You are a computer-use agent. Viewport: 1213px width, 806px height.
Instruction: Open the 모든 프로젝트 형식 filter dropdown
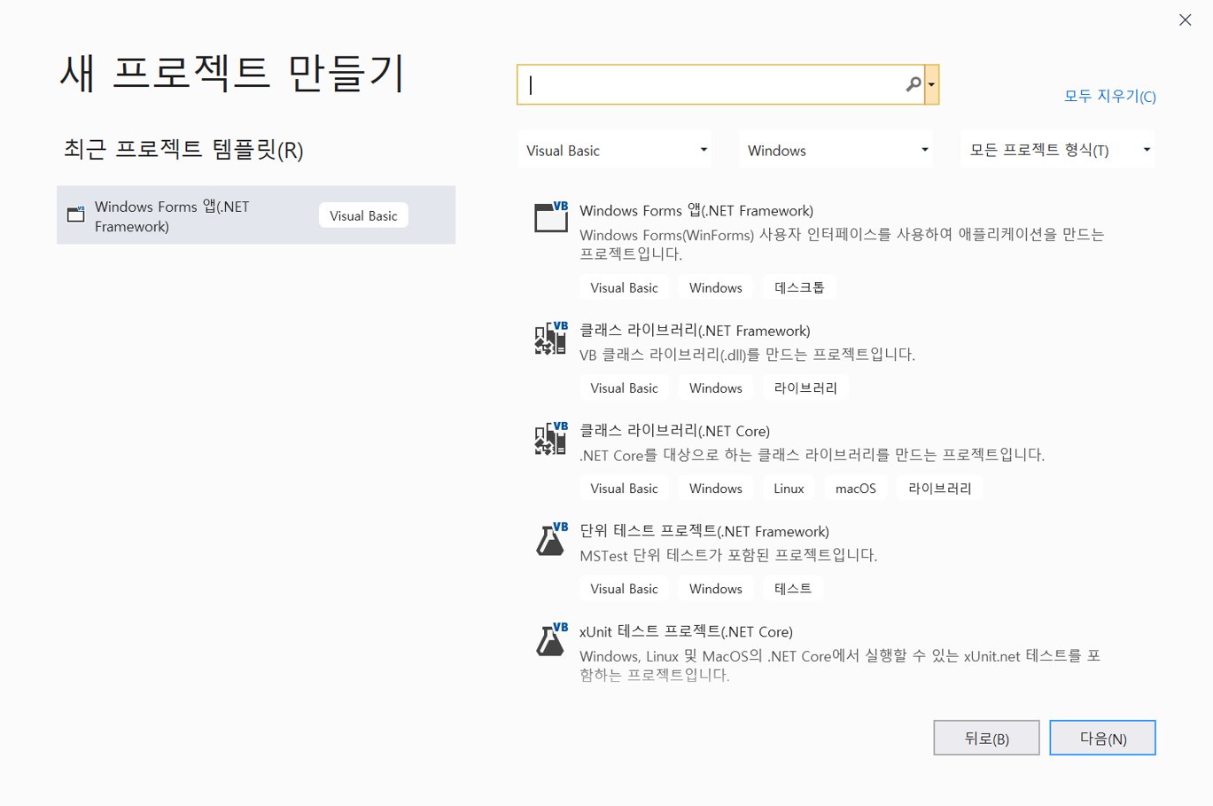pos(1057,150)
